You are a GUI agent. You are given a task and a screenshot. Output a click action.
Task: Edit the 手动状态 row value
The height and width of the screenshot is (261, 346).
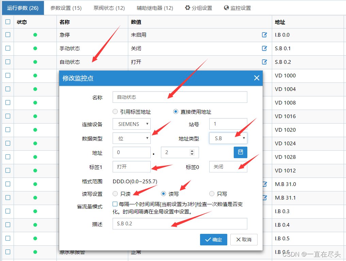(x=264, y=49)
